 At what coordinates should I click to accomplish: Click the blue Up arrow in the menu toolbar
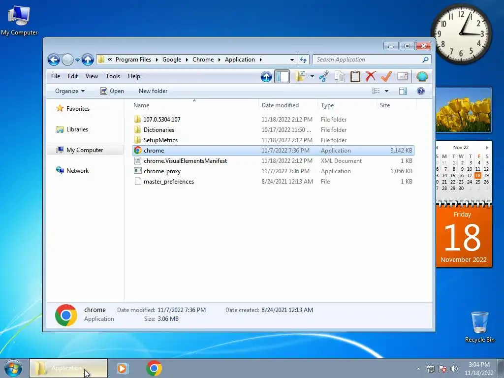click(x=266, y=76)
